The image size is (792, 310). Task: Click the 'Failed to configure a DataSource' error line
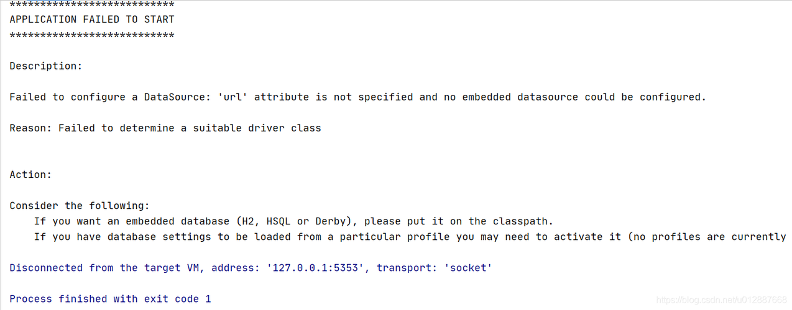click(358, 97)
